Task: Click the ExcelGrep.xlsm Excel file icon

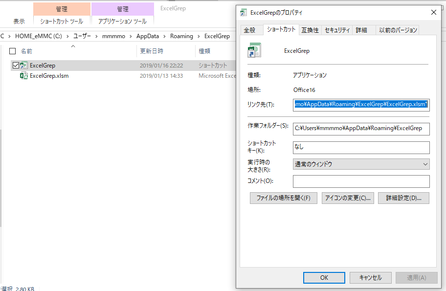Action: click(24, 76)
